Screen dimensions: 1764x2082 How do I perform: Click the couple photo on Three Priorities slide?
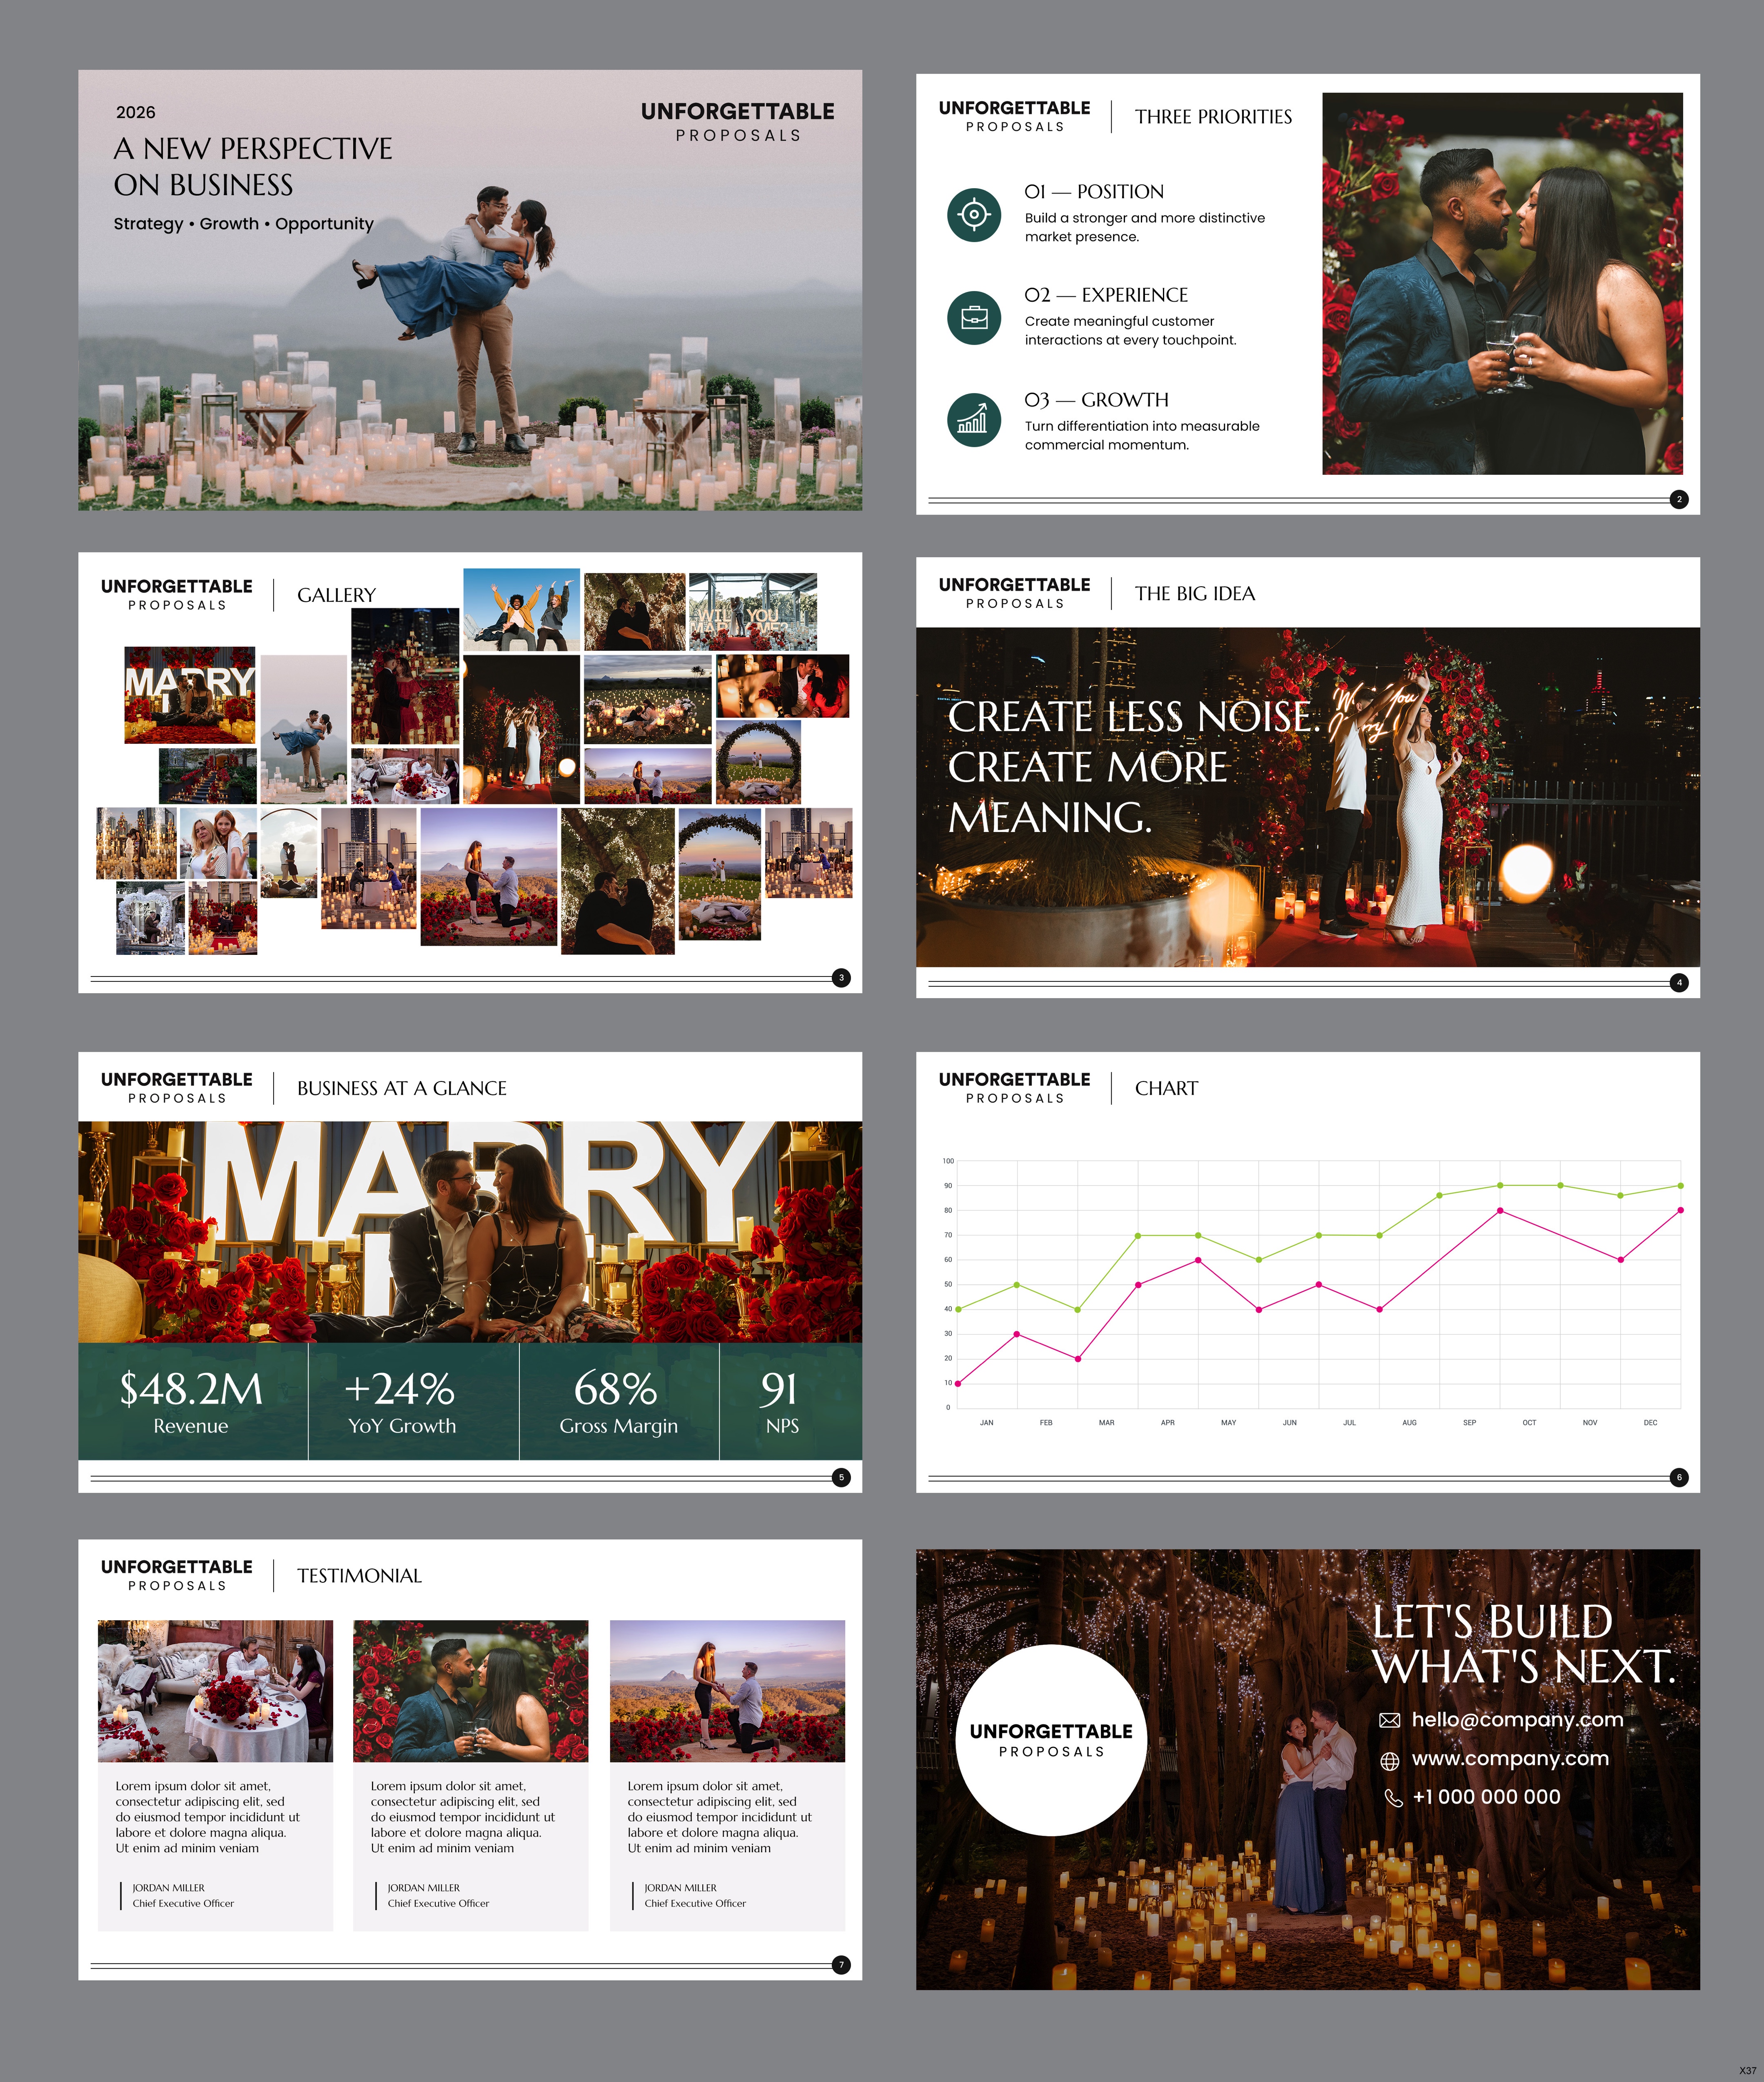point(1502,284)
